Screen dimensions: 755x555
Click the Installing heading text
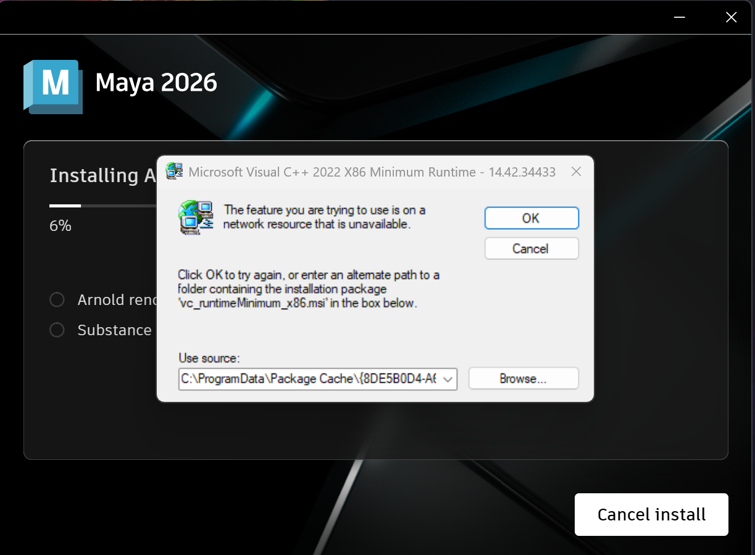[102, 175]
